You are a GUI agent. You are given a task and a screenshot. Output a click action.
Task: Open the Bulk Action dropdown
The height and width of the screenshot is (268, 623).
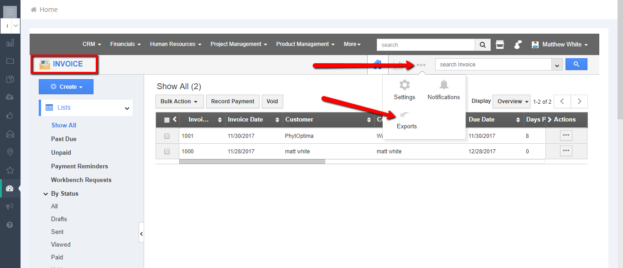coord(179,101)
